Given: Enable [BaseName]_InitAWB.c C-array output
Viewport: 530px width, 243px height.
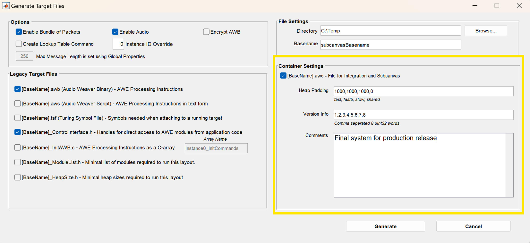Looking at the screenshot, I should (x=18, y=147).
